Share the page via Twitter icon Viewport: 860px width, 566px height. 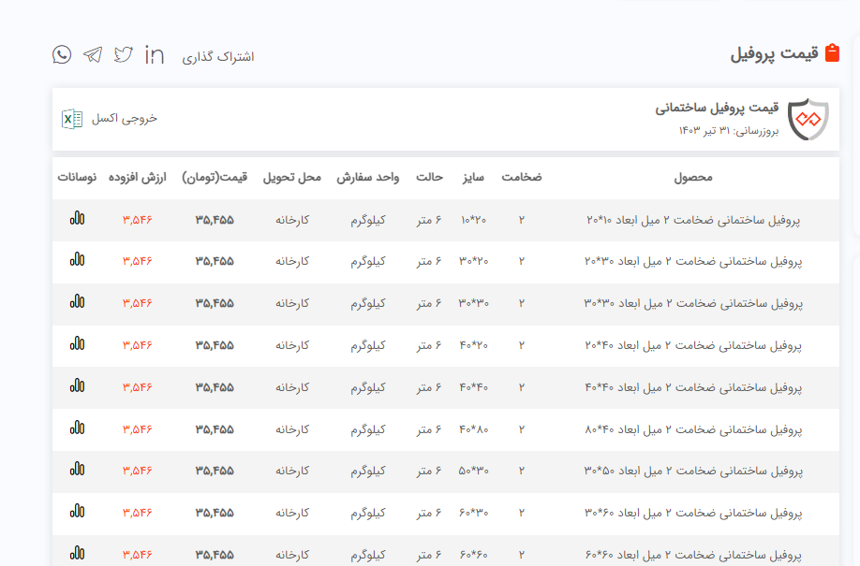click(124, 54)
